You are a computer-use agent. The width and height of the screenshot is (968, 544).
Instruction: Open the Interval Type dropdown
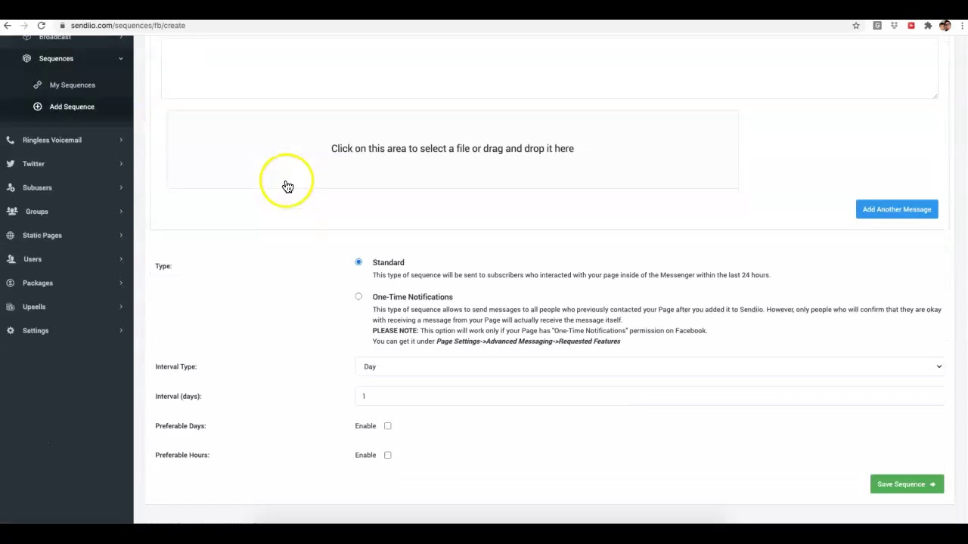(x=650, y=366)
